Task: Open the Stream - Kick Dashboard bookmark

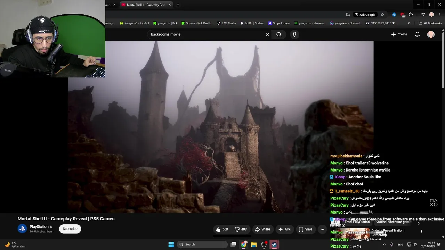Action: coord(197,23)
